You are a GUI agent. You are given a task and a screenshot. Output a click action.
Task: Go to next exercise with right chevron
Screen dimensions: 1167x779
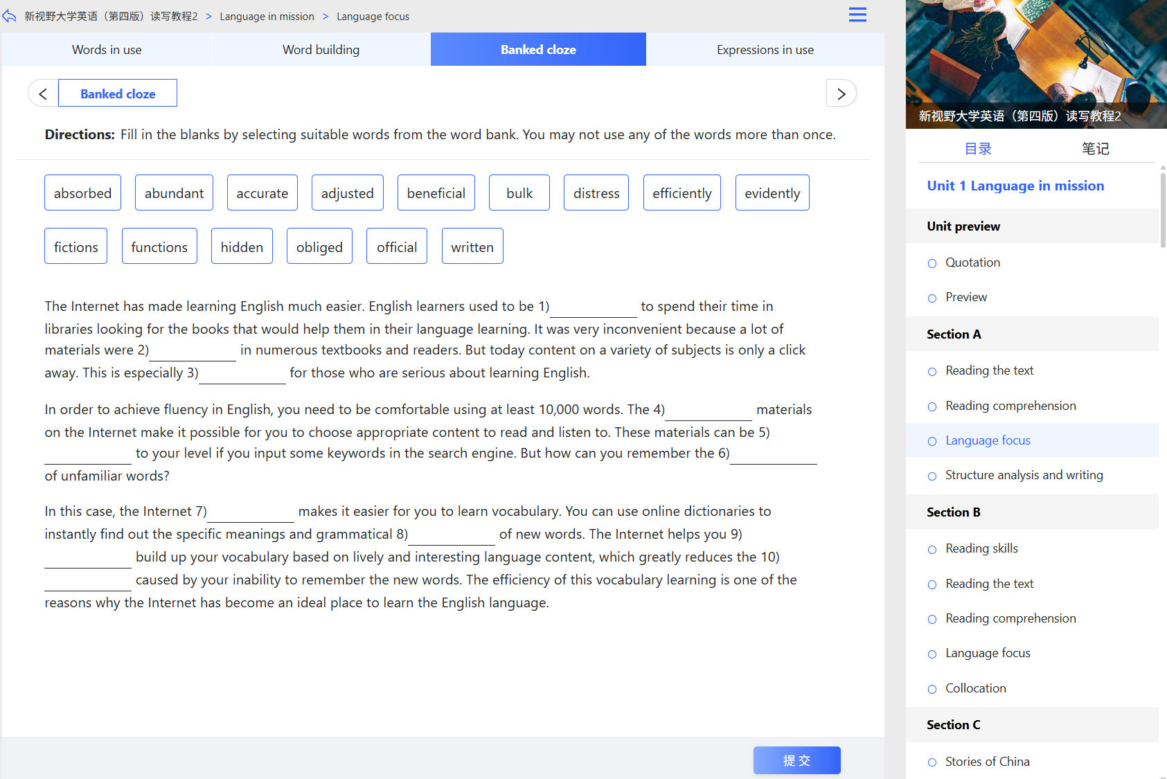tap(841, 93)
